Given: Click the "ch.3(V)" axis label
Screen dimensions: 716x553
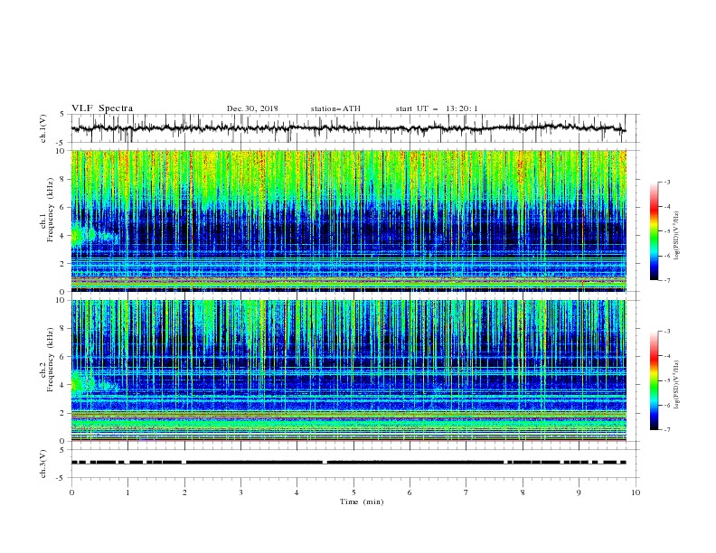Looking at the screenshot, I should coord(43,464).
